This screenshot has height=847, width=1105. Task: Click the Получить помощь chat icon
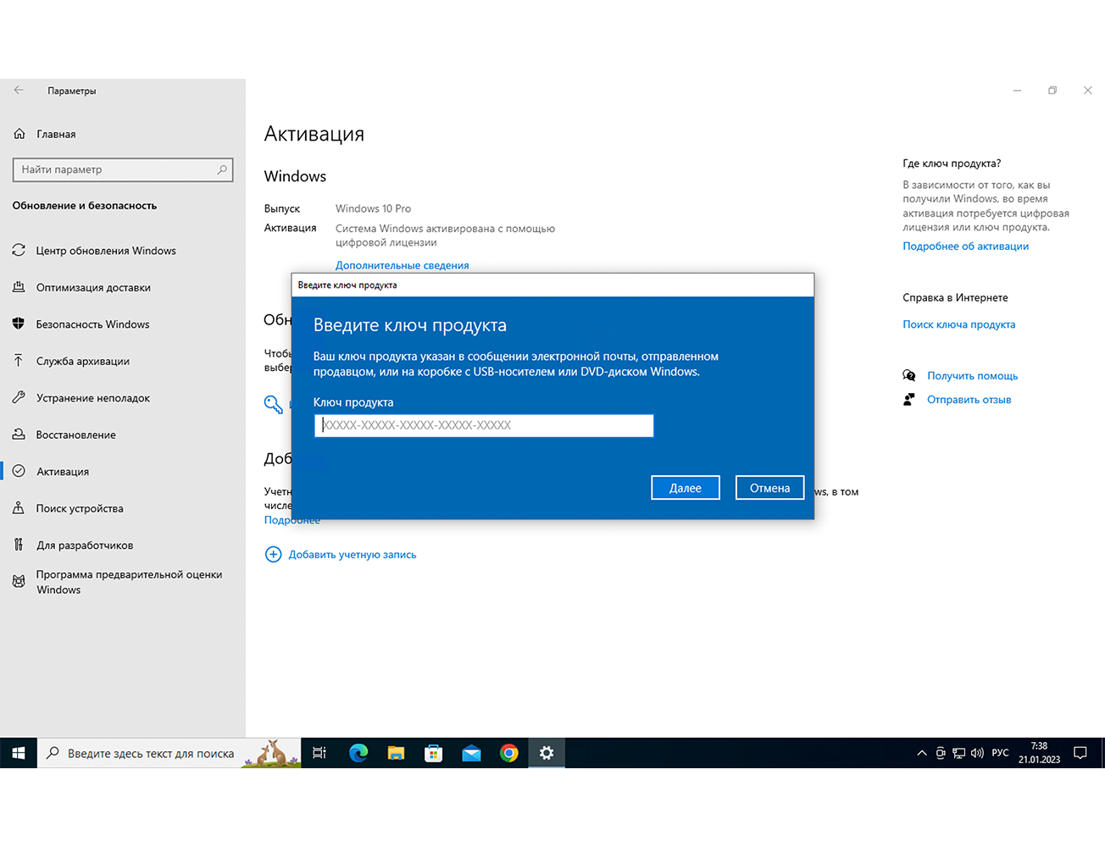pyautogui.click(x=909, y=375)
